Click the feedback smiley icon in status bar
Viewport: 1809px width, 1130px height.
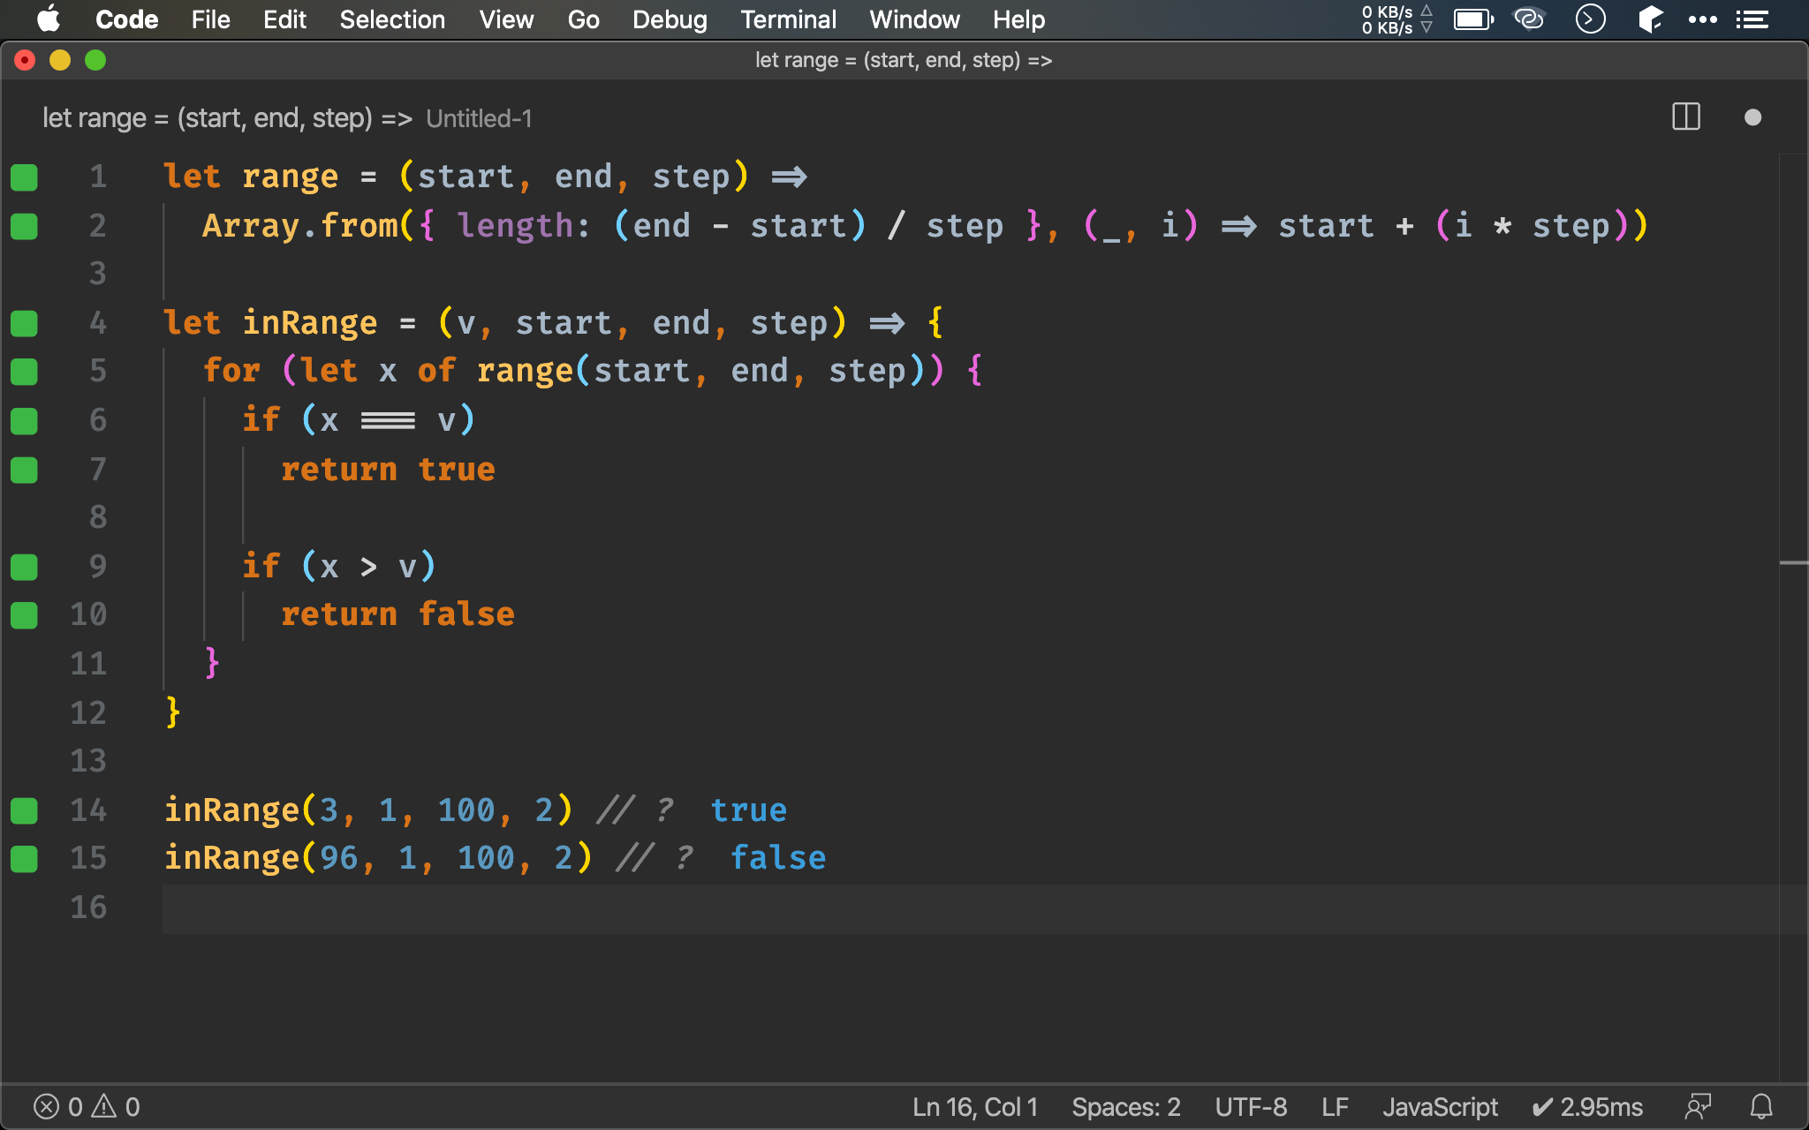click(x=1698, y=1106)
